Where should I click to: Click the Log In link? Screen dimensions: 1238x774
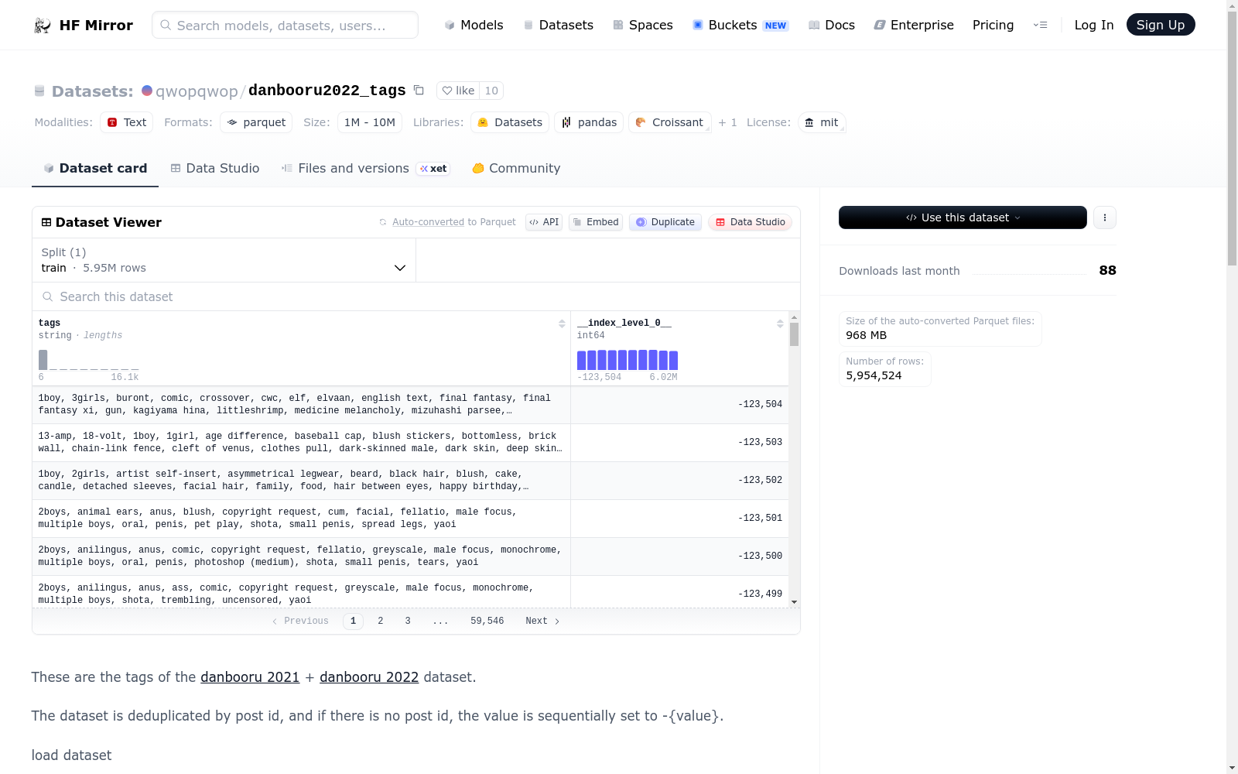pyautogui.click(x=1094, y=25)
